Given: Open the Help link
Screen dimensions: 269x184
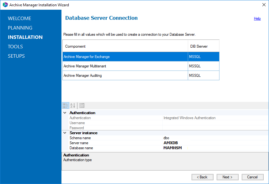Looking at the screenshot, I should pos(257,18).
